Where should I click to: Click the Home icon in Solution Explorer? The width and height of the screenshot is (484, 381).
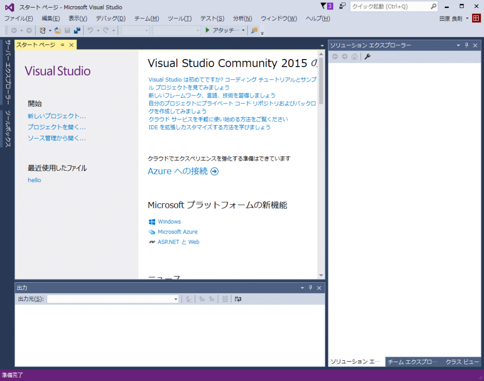(x=354, y=56)
